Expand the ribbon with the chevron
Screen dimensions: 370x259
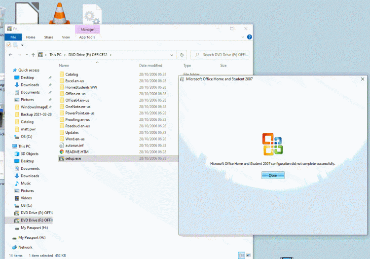[x=243, y=37]
